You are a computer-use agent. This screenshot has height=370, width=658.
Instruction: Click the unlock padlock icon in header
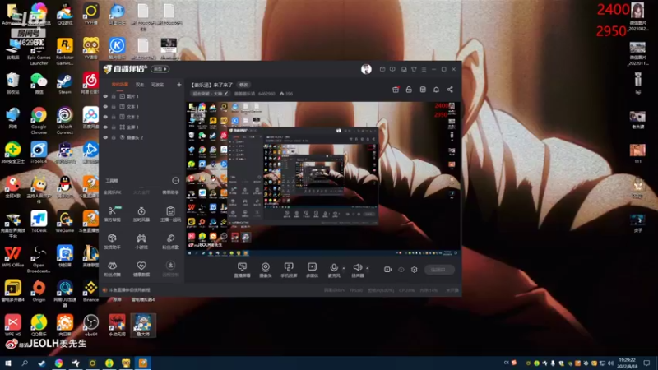point(409,90)
